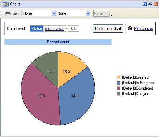Open the toolbar options small arrow
The width and height of the screenshot is (159, 137).
click(x=111, y=15)
